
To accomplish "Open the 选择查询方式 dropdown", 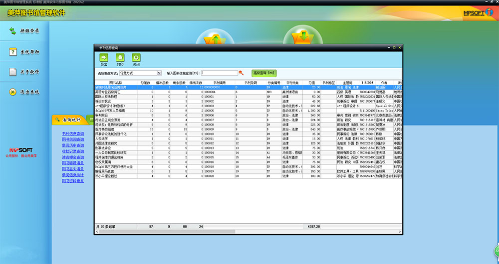I will point(159,73).
